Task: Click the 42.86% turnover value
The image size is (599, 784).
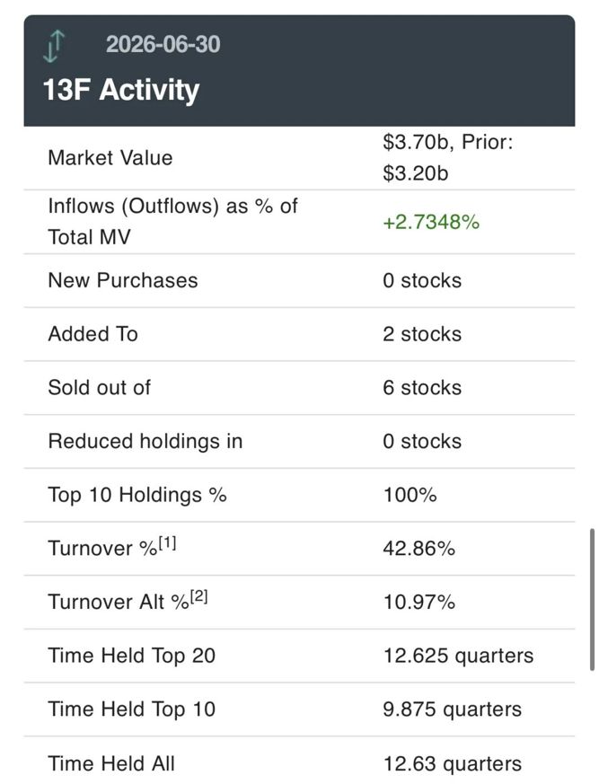Action: 419,549
